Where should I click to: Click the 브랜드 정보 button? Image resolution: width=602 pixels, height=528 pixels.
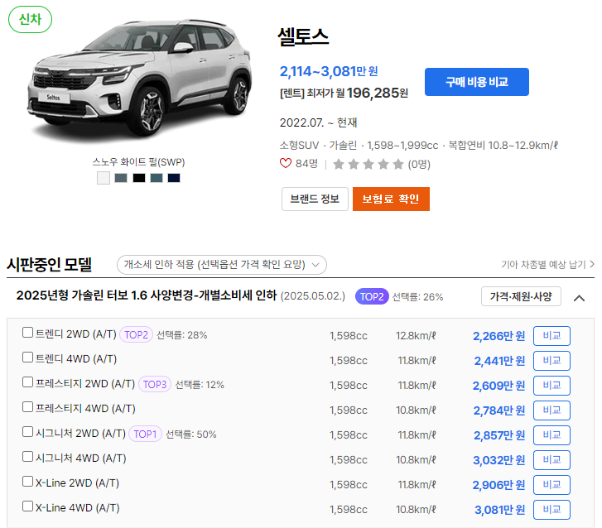tap(315, 199)
